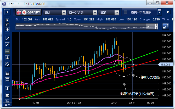Click the Open value 151.292
This screenshot has height=109, width=175.
point(89,19)
